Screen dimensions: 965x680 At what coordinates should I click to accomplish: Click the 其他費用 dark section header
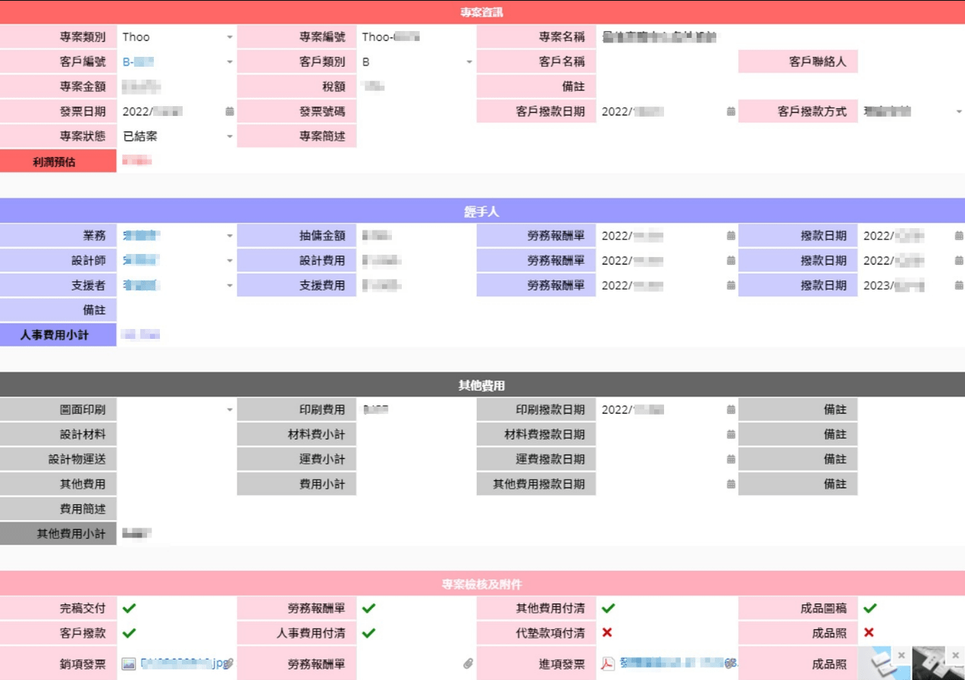coord(482,385)
